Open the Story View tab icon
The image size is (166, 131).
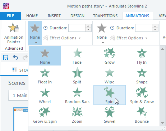tap(14, 70)
